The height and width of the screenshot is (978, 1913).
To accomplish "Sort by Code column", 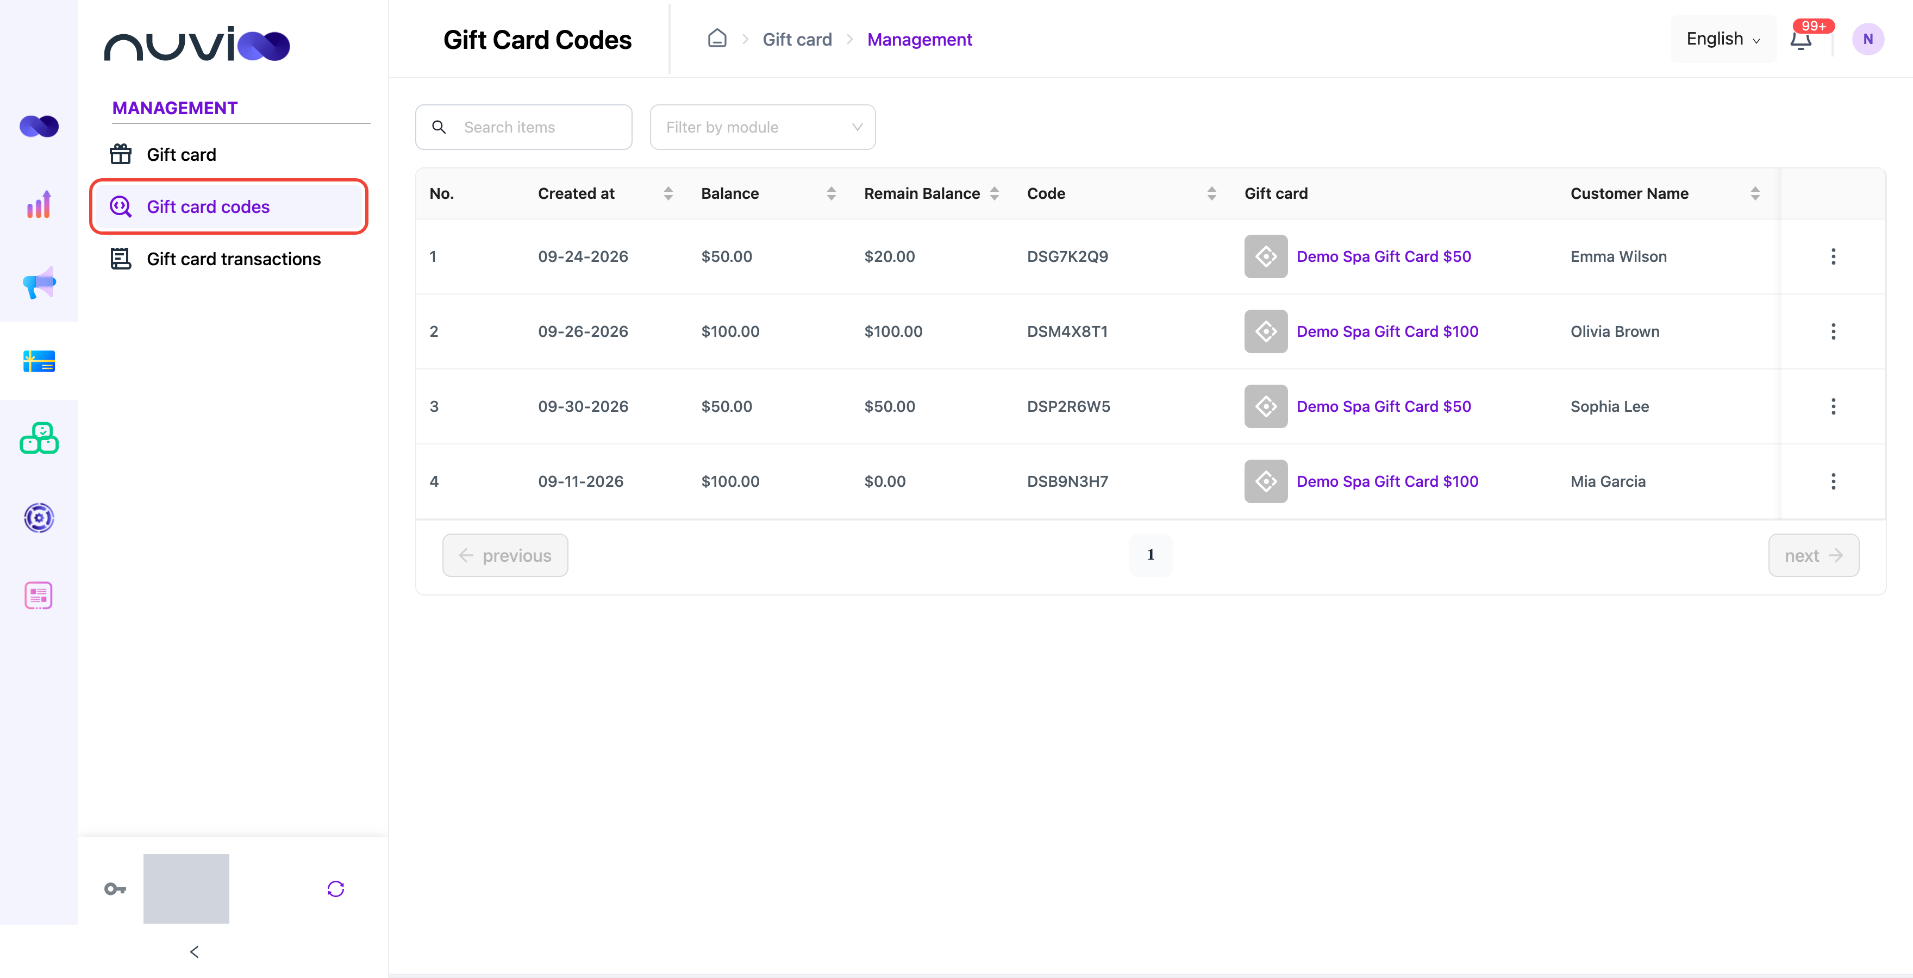I will coord(1212,194).
